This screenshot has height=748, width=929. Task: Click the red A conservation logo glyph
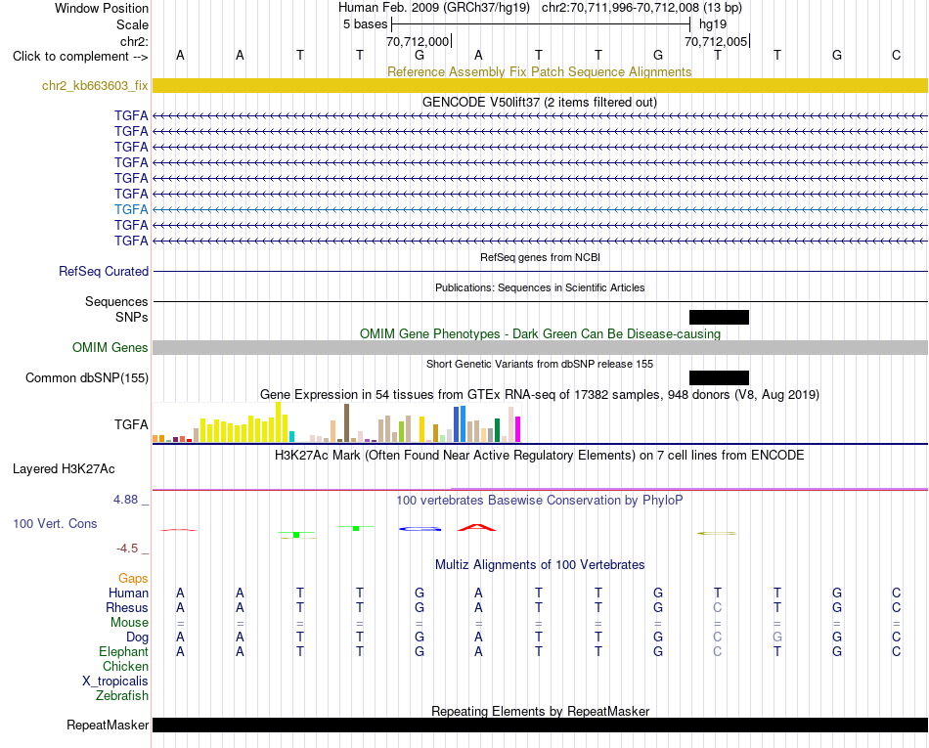pos(477,527)
